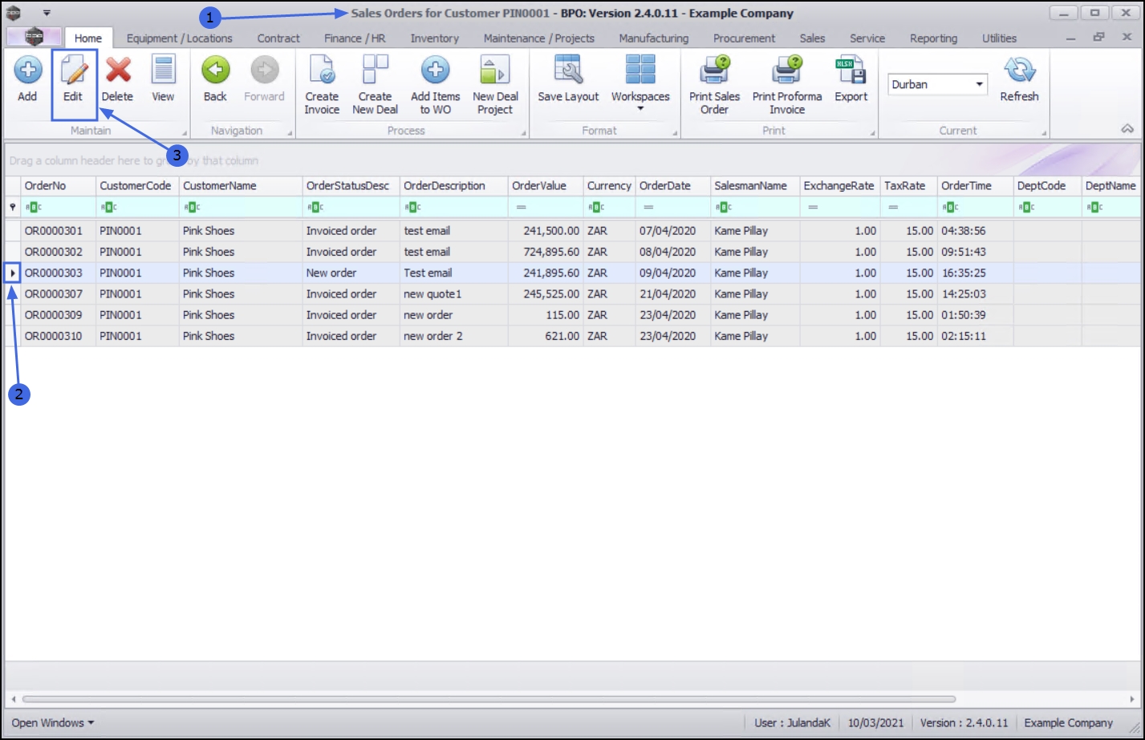Select order row OR0000302
This screenshot has height=740, width=1145.
[x=573, y=252]
